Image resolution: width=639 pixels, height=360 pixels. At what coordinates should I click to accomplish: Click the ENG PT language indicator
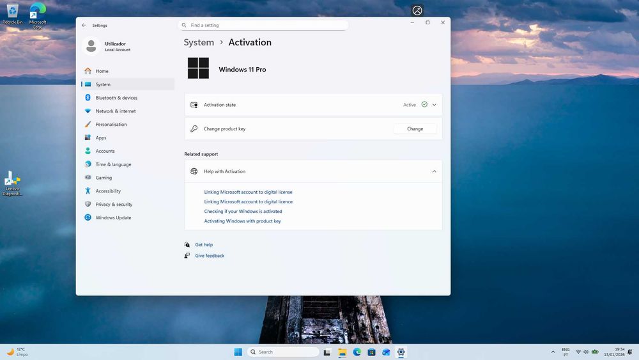(566, 352)
